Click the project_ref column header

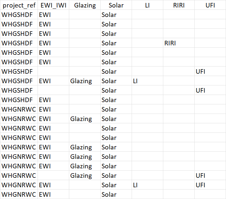pyautogui.click(x=19, y=5)
